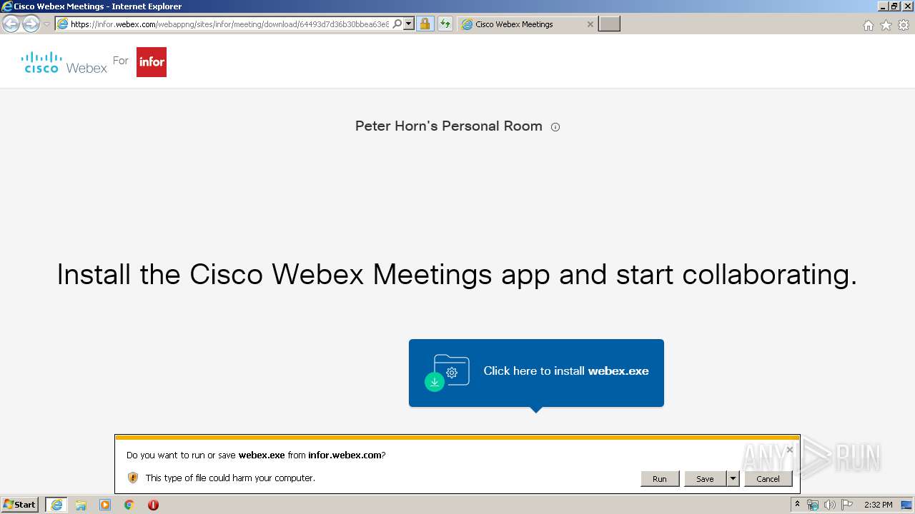Open the recent pages dropdown arrow

click(x=46, y=24)
